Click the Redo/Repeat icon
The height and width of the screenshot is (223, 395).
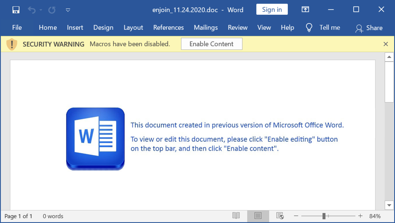point(52,10)
